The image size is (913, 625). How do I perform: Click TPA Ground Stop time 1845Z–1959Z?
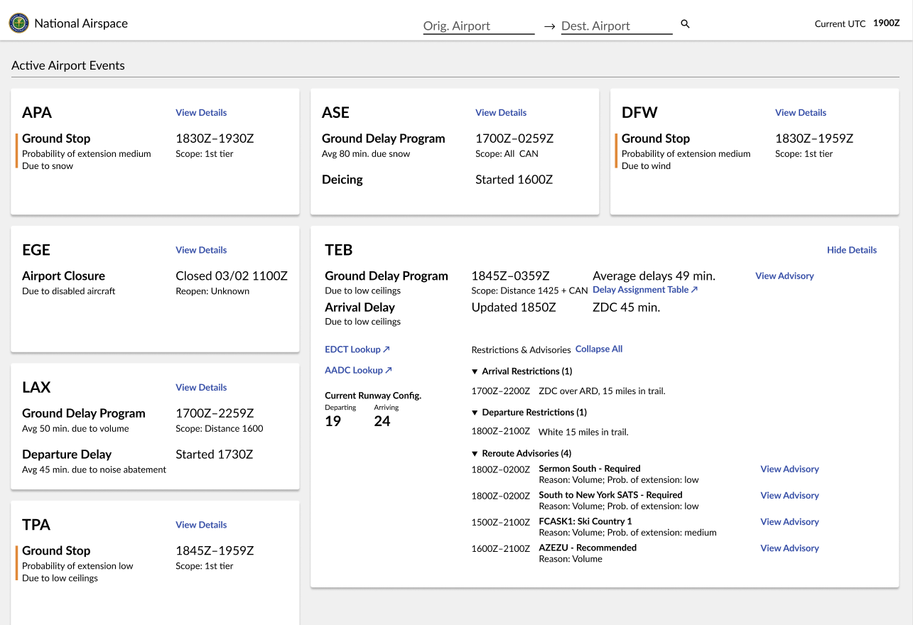click(x=215, y=551)
